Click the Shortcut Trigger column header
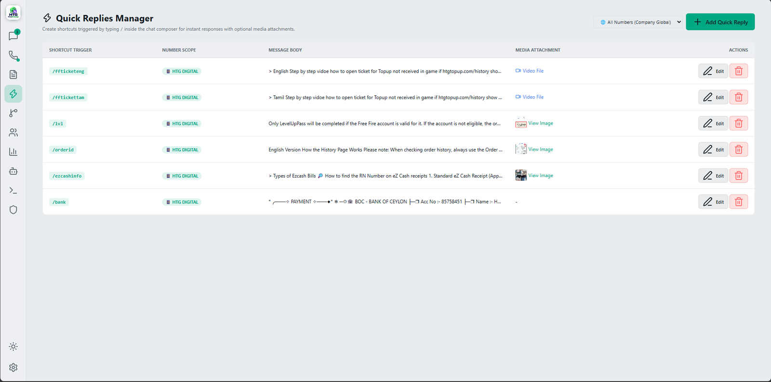 coord(70,50)
